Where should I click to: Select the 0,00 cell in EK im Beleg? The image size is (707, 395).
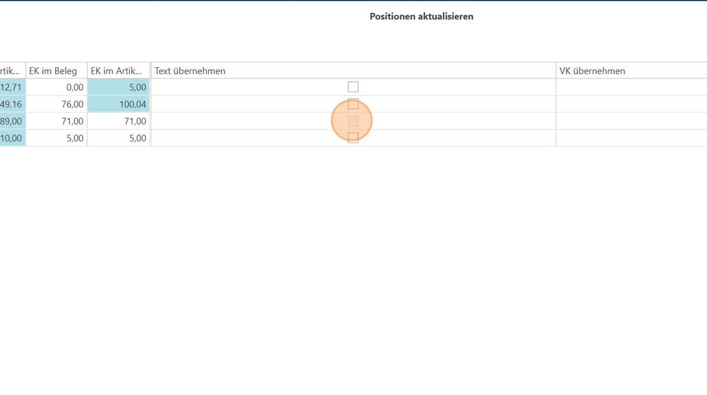click(57, 87)
